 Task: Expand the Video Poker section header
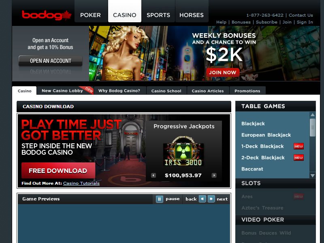(x=275, y=220)
